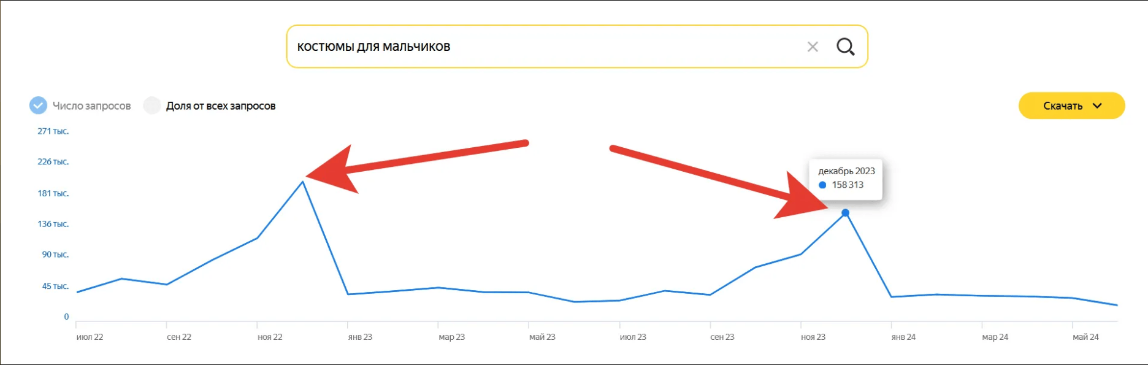Click the май 23 axis label

pos(542,337)
